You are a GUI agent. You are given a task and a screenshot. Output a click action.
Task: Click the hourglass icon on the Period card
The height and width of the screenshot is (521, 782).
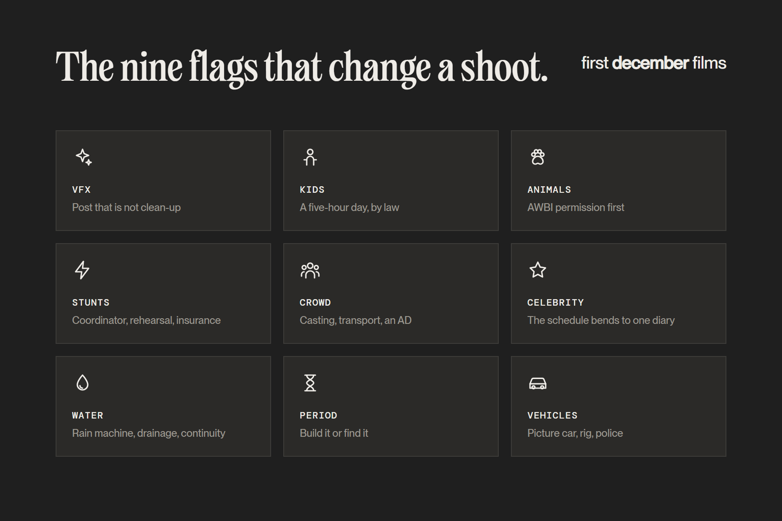click(310, 383)
